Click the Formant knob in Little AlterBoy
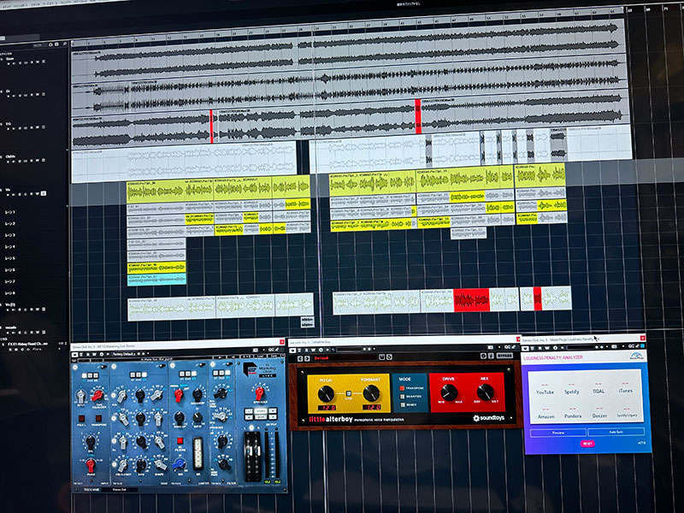 pos(371,393)
